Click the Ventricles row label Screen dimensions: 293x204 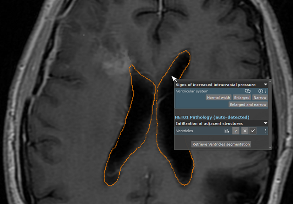(184, 131)
